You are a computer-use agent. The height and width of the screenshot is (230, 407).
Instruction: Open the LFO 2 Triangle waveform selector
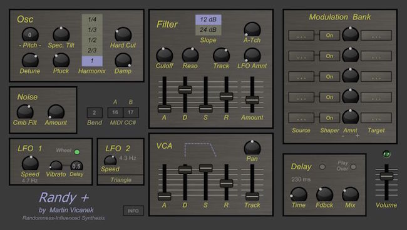121,180
